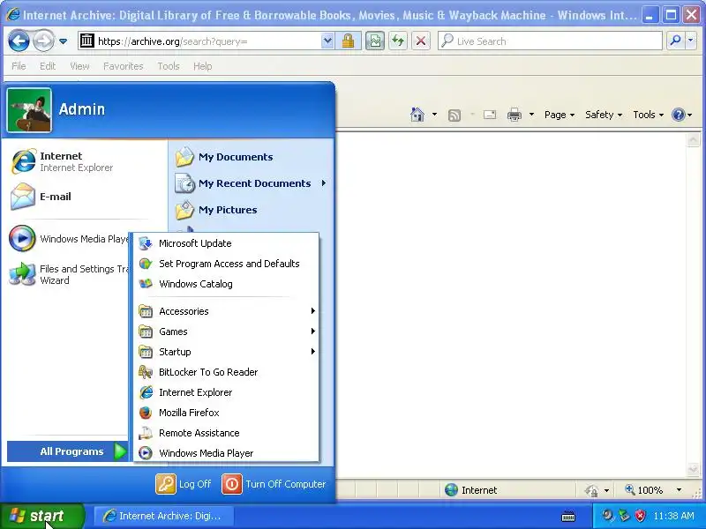
Task: Open the Safety dropdown menu
Action: point(604,115)
